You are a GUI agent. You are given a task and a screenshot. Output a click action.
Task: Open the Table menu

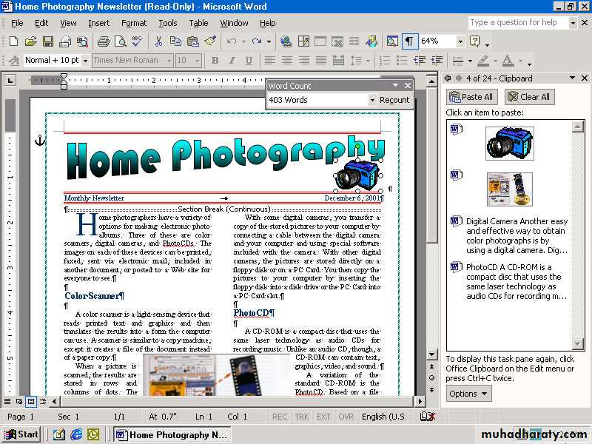(x=198, y=23)
